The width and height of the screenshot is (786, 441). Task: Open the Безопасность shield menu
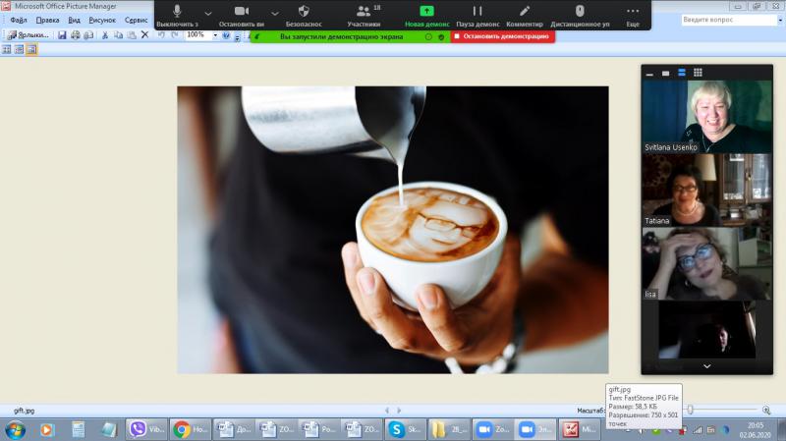pyautogui.click(x=304, y=15)
